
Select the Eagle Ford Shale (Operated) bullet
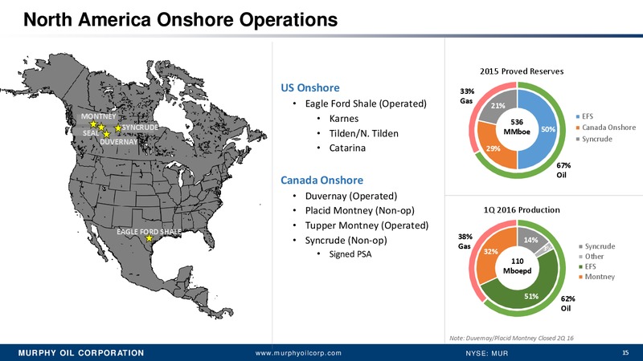pyautogui.click(x=366, y=103)
